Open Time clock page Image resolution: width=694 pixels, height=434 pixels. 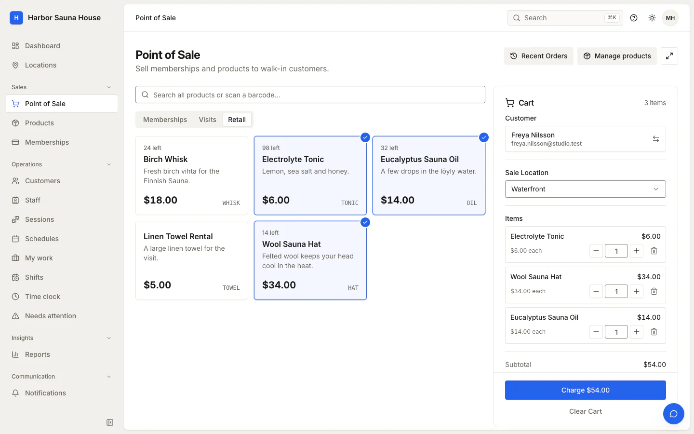(x=62, y=297)
